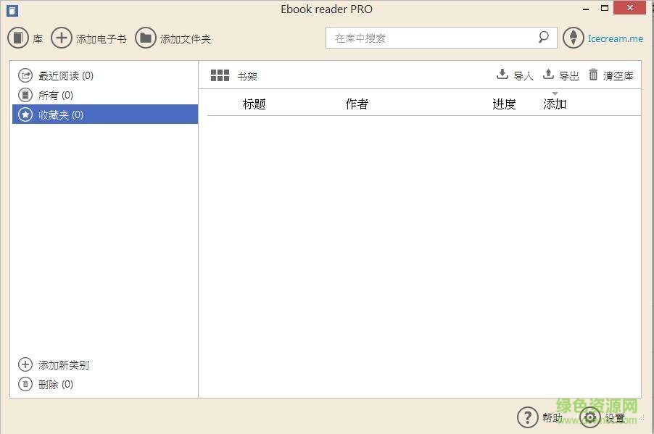This screenshot has width=654, height=434.
Task: Sort books by 作者 column header
Action: pyautogui.click(x=357, y=104)
